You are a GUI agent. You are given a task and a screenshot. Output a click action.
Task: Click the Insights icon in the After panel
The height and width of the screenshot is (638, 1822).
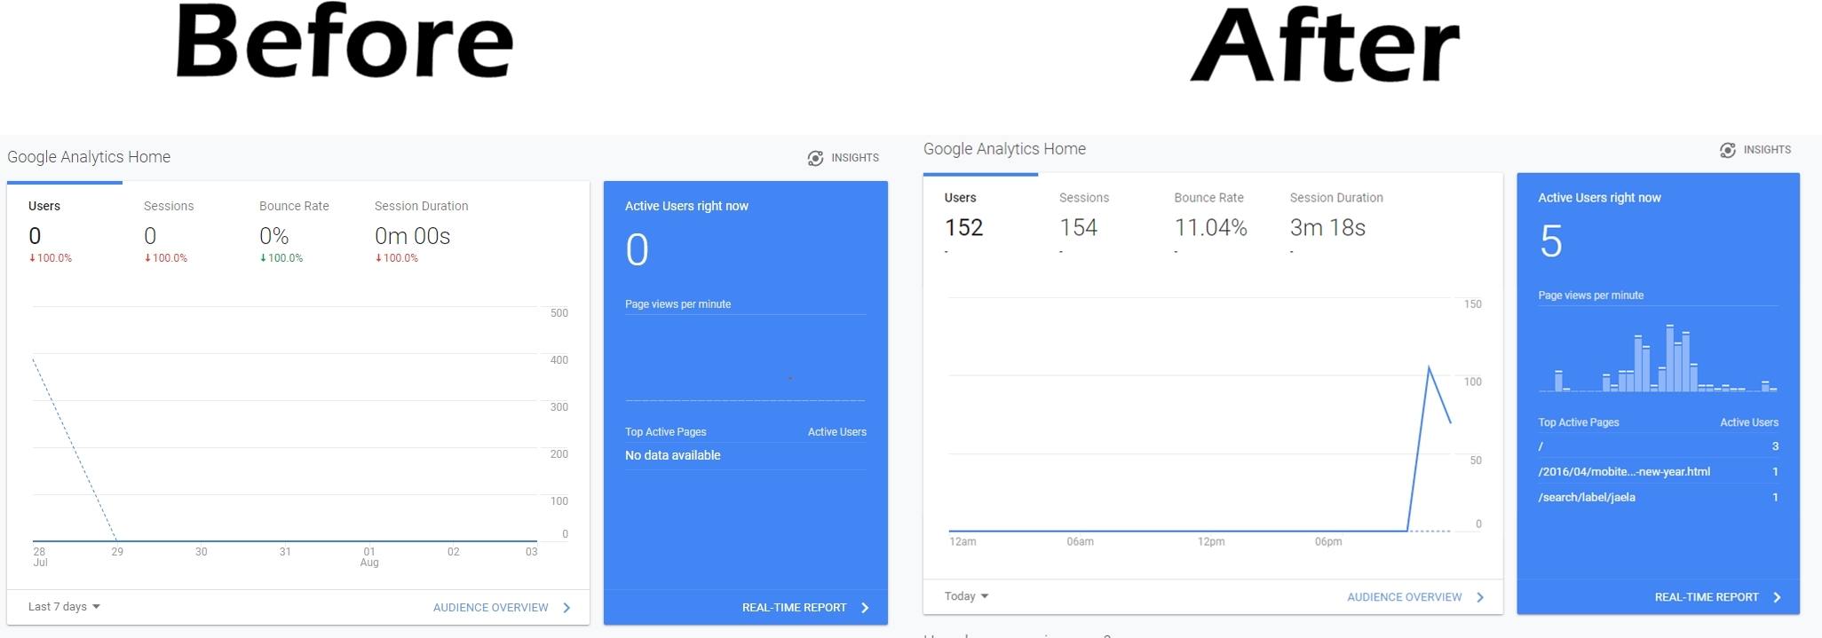click(x=1727, y=150)
